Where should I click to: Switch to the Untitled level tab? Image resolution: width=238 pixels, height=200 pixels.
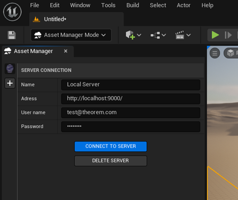(x=55, y=19)
